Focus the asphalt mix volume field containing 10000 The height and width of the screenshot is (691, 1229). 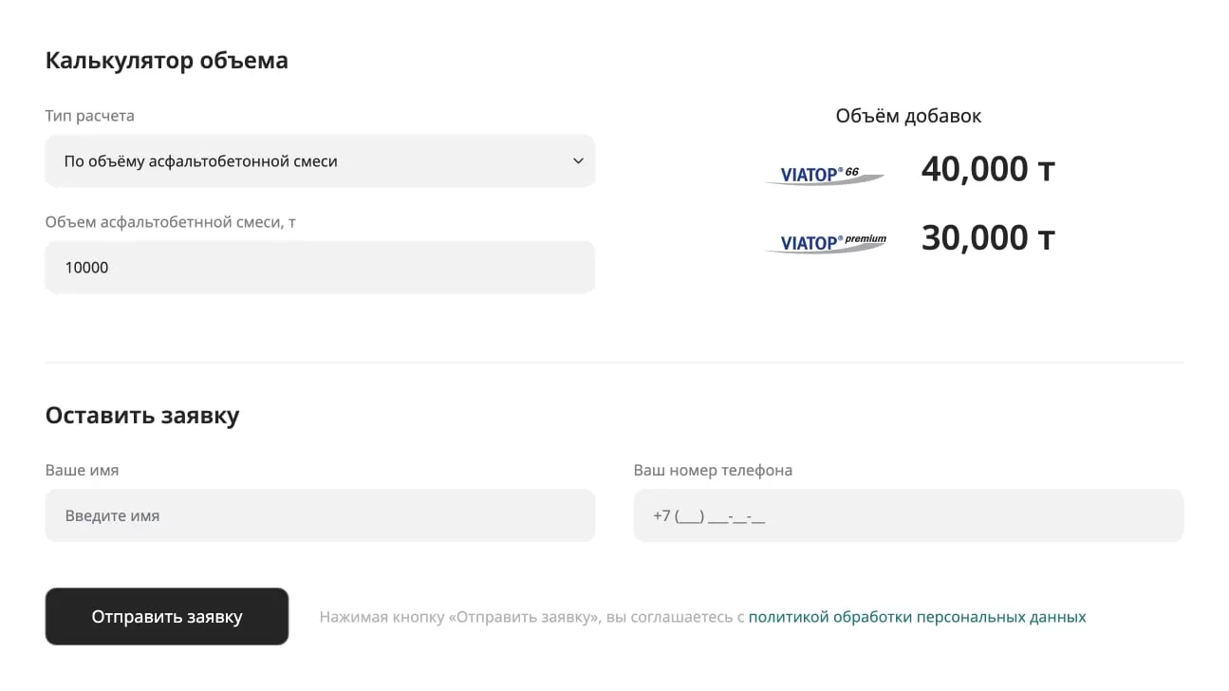click(x=320, y=268)
